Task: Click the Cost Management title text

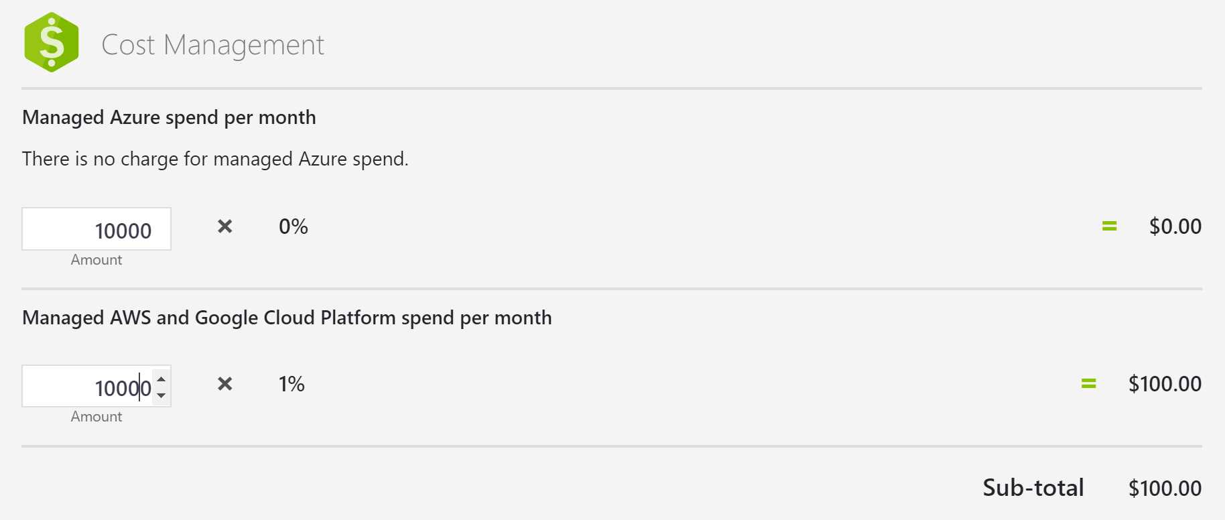Action: 212,44
